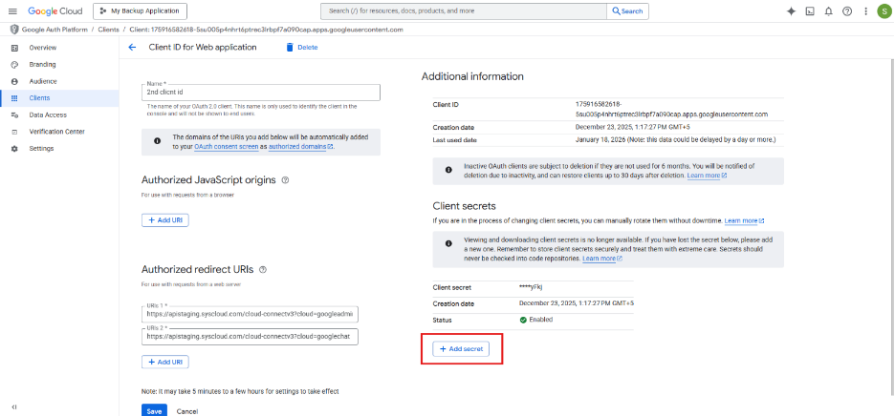Click the Add secret button
This screenshot has height=416, width=895.
pyautogui.click(x=462, y=349)
